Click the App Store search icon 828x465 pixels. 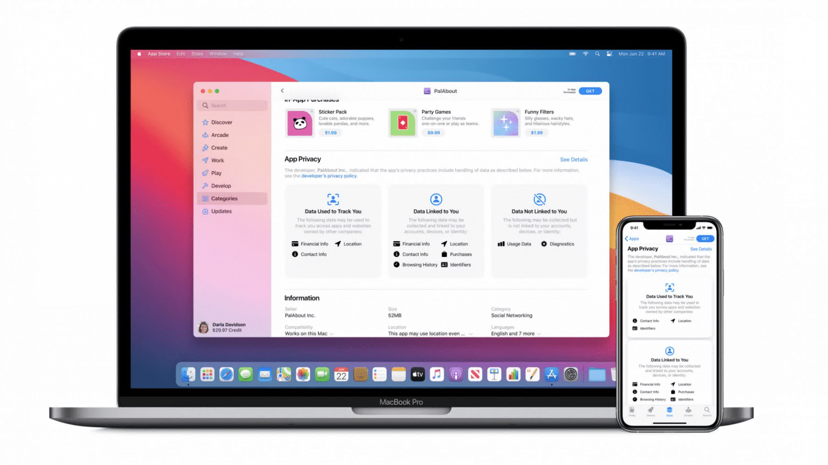point(206,105)
